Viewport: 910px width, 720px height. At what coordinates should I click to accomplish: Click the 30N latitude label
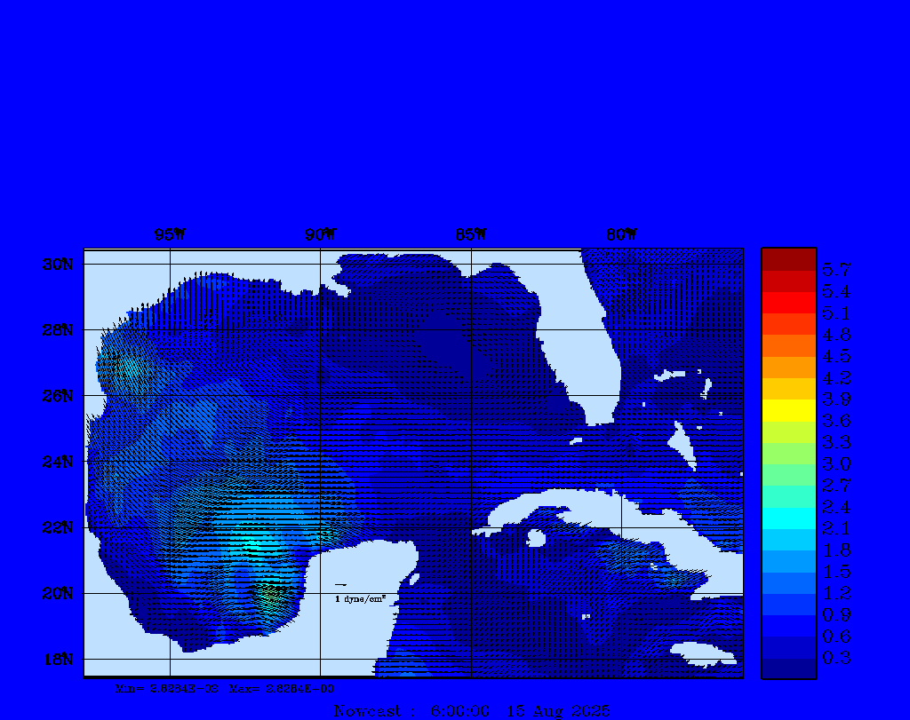click(x=57, y=265)
